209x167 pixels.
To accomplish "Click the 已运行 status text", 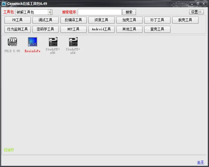I will coord(9,150).
